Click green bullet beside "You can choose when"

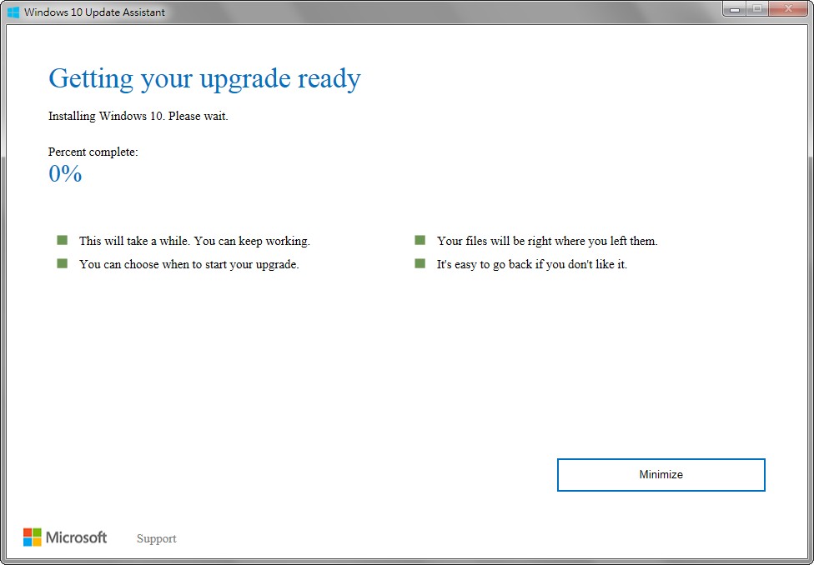[62, 263]
